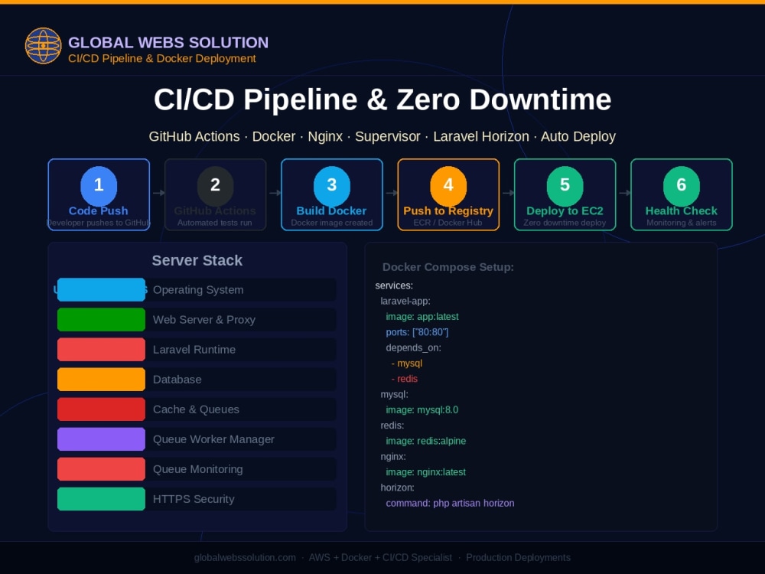This screenshot has height=574, width=765.
Task: Click the 'GLOBAL WEBS SOLUTION' brand name
Action: click(168, 42)
